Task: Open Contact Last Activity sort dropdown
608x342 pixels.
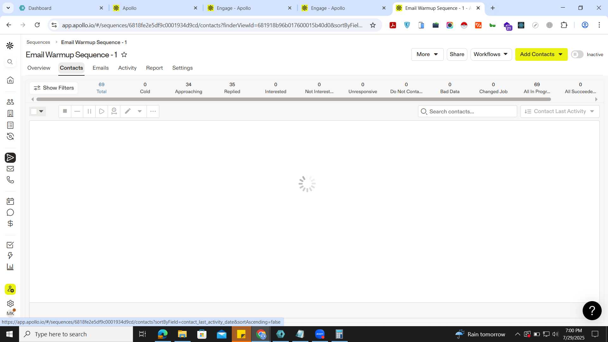Action: (x=560, y=111)
